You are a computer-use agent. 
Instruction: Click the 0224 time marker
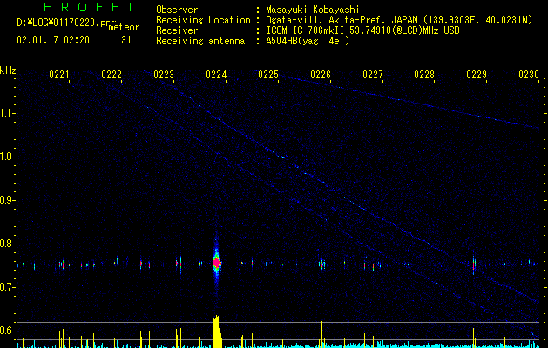[216, 75]
